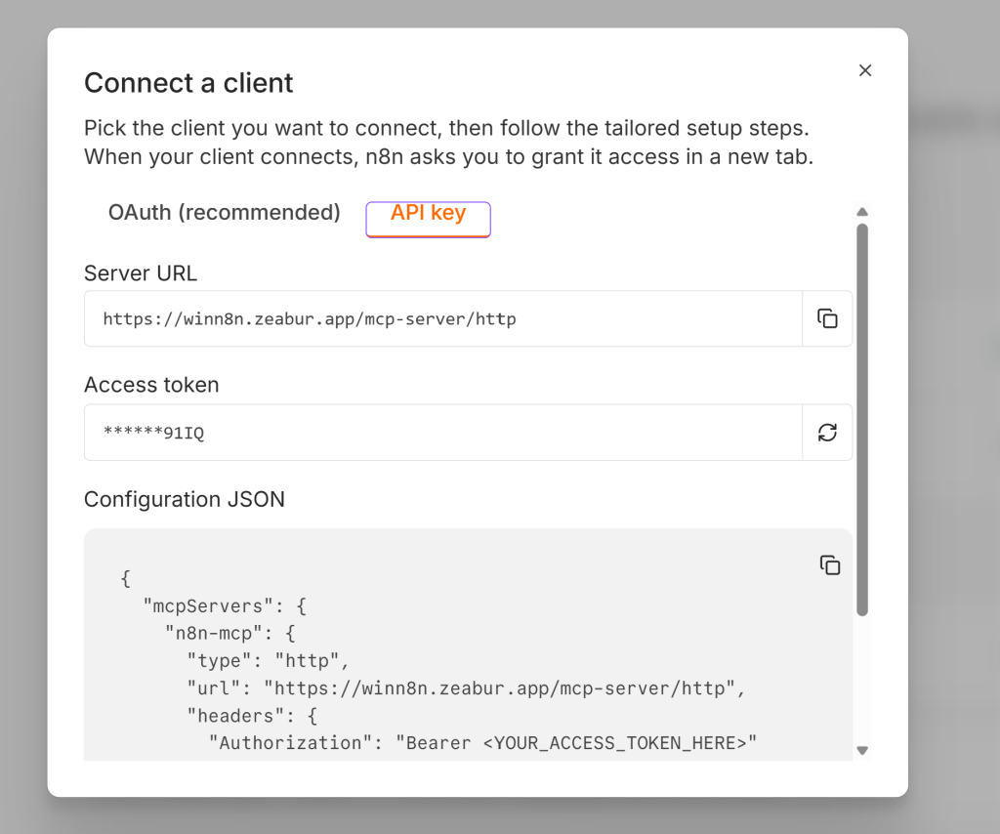Click the "mcpServers" line in JSON
Screen dimensions: 1000x834
[226, 605]
